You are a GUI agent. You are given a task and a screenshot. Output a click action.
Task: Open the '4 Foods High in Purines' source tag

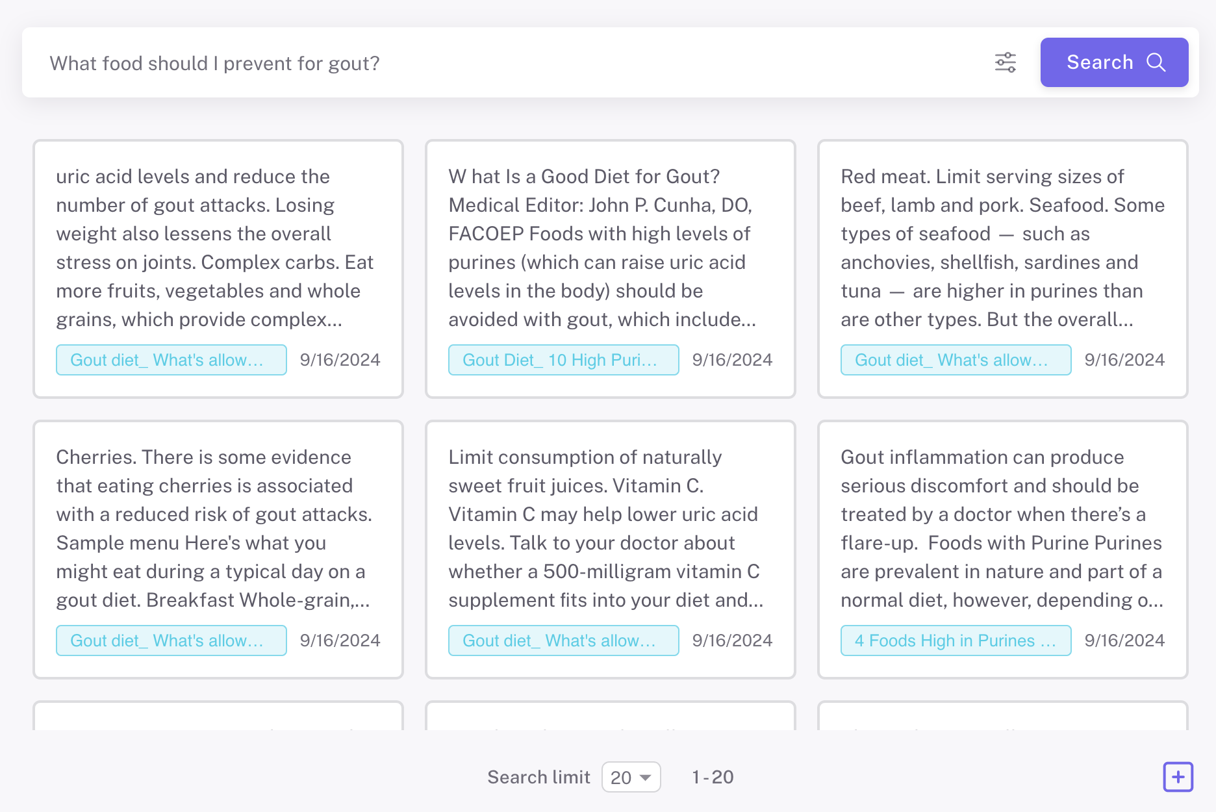[956, 641]
